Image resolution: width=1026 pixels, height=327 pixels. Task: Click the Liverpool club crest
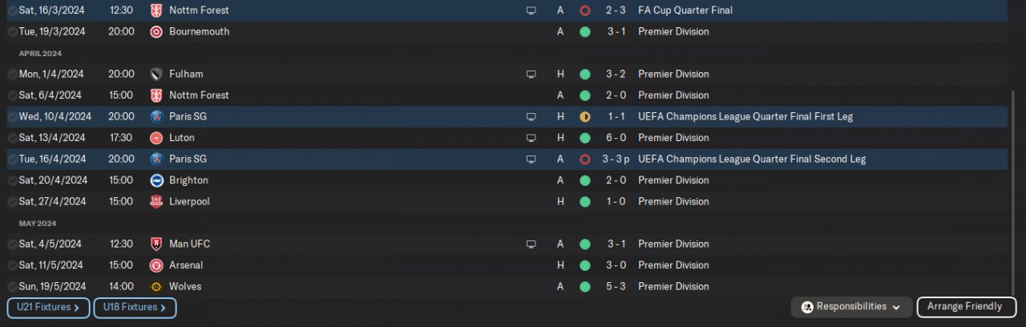[x=156, y=202]
